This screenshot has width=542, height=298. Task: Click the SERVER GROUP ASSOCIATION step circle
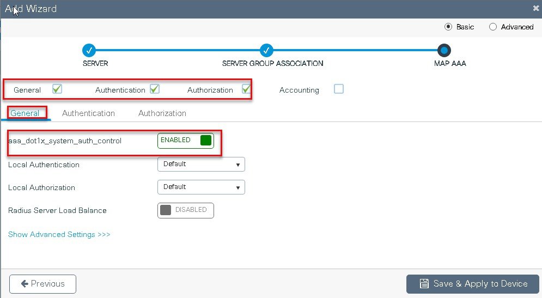pyautogui.click(x=266, y=51)
